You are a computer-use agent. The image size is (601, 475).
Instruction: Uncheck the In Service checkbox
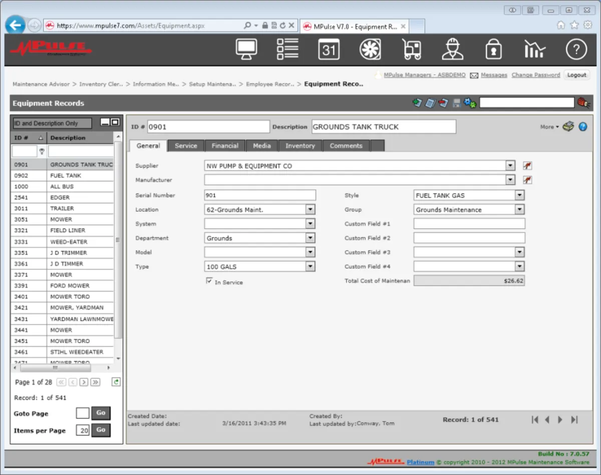(209, 281)
